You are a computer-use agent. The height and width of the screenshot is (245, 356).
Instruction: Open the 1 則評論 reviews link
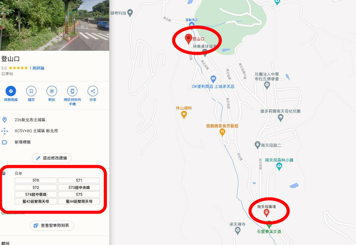point(37,68)
